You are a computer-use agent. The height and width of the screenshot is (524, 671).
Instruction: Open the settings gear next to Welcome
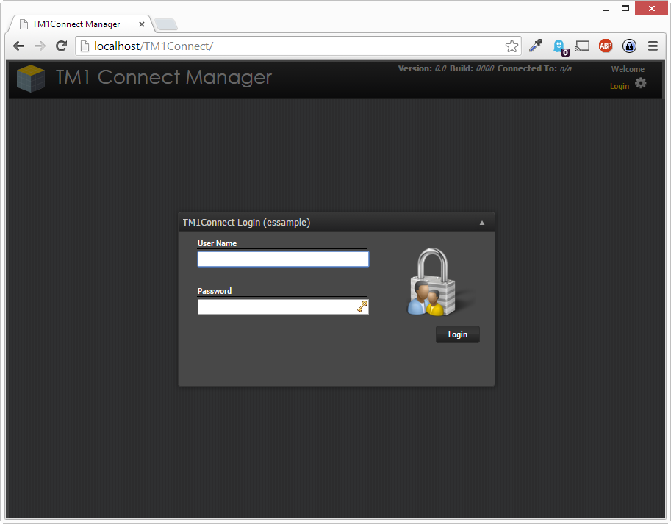click(641, 83)
